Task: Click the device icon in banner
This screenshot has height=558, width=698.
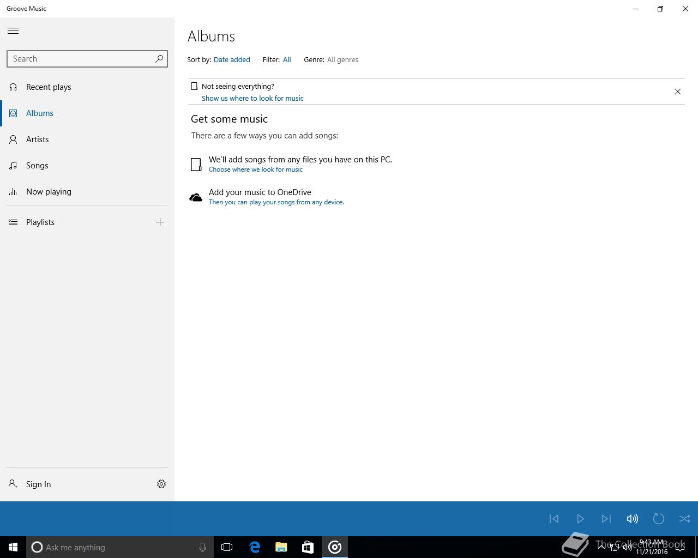Action: [x=194, y=86]
